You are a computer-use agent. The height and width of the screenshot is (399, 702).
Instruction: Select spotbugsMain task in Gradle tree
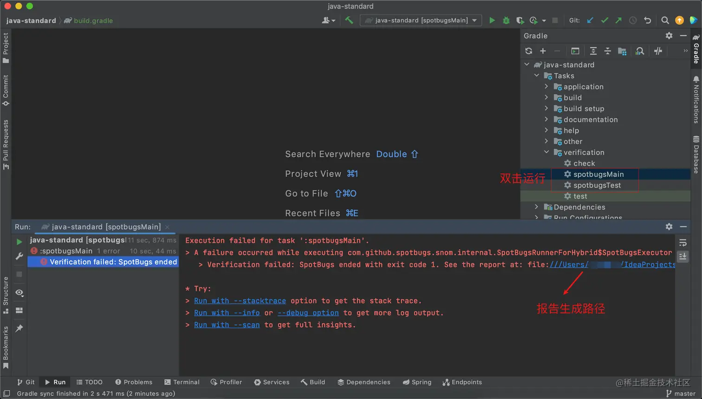pos(598,174)
